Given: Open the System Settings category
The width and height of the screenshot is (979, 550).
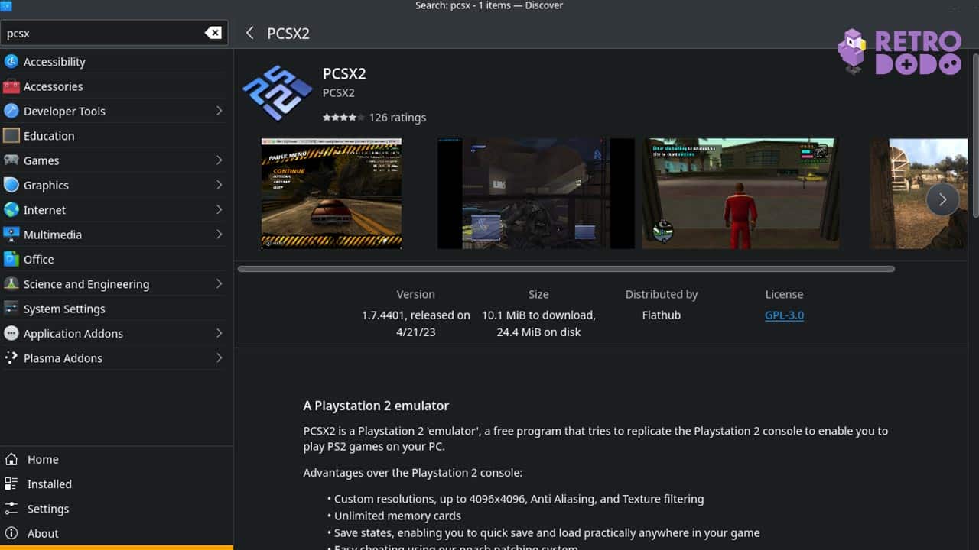Looking at the screenshot, I should (x=116, y=309).
